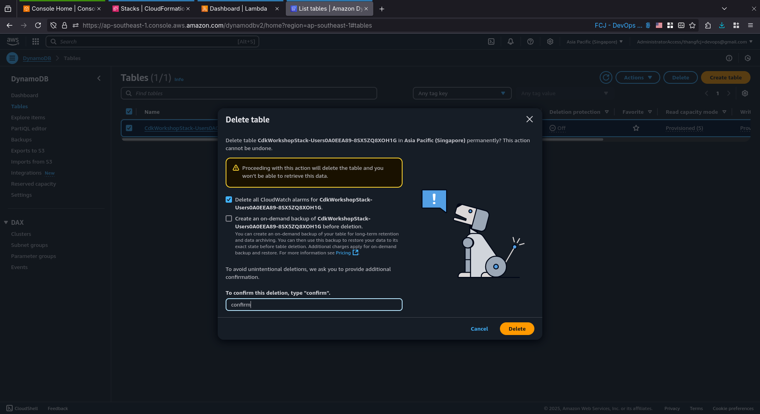760x414 pixels.
Task: Open CloudShell icon in top bar
Action: coord(491,41)
